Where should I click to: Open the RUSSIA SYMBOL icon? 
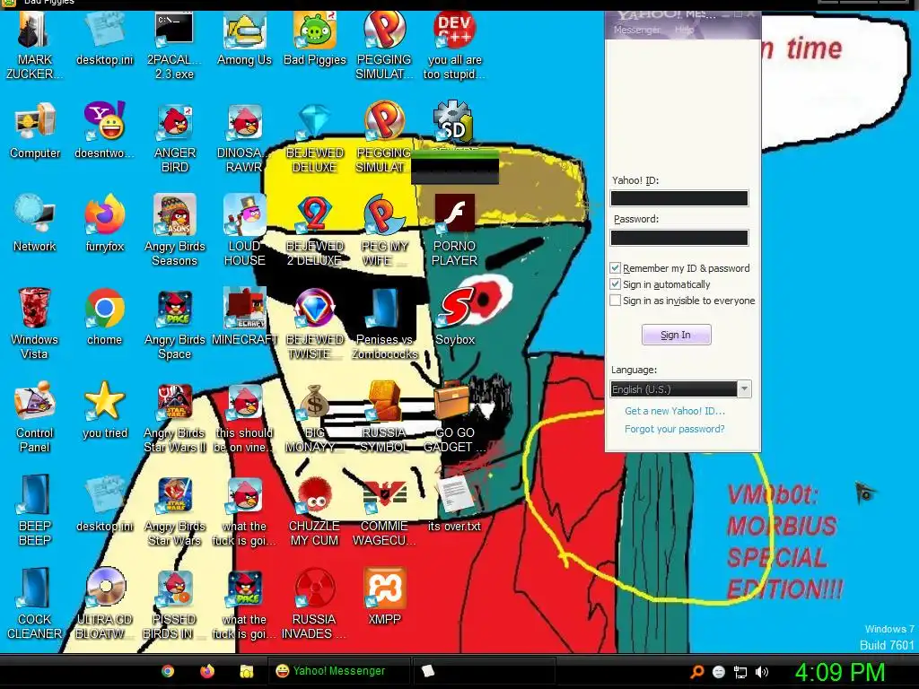(x=384, y=416)
